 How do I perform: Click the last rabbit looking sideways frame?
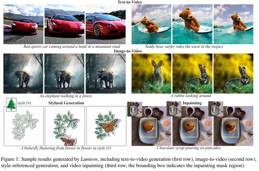click(x=233, y=74)
